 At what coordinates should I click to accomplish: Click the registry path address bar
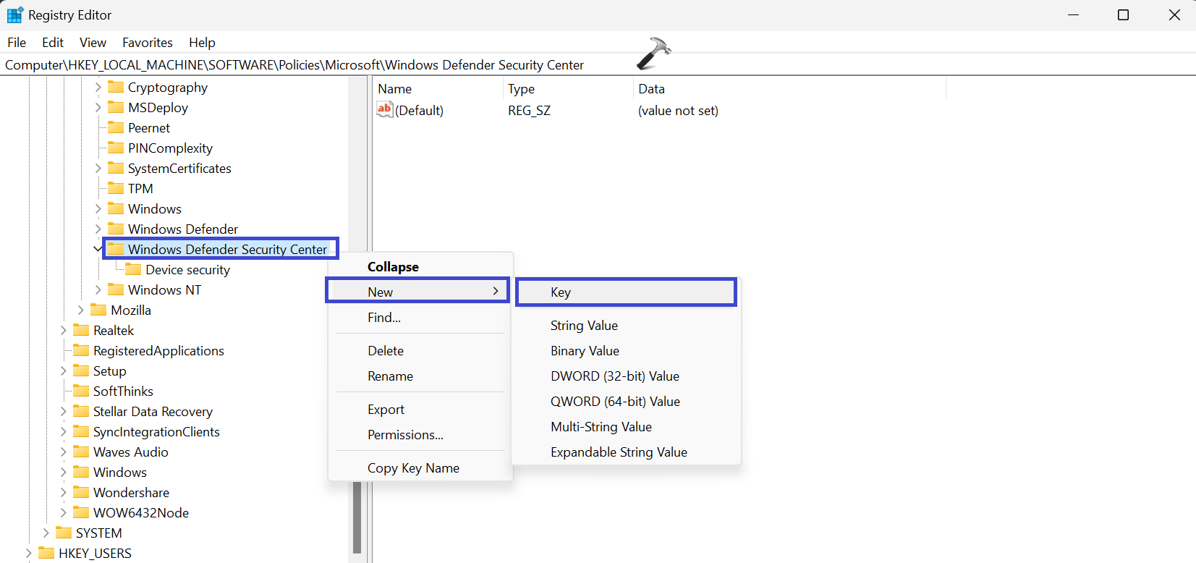pos(294,65)
